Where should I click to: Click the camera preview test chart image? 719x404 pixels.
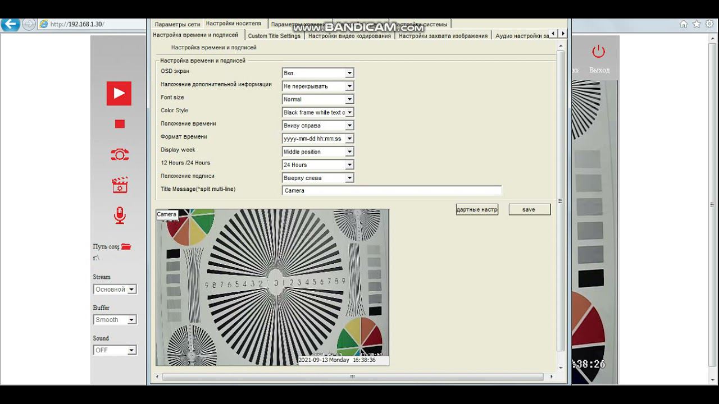[x=272, y=287]
